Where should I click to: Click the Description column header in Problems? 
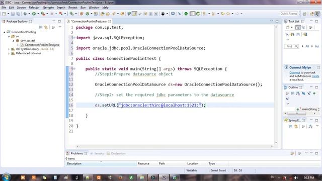101,164
